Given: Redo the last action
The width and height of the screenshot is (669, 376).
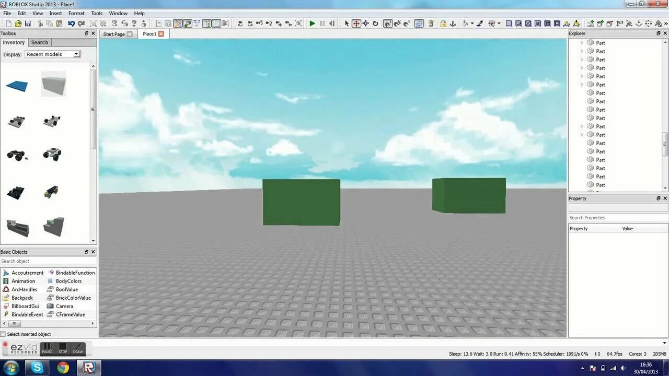Looking at the screenshot, I should pos(81,23).
